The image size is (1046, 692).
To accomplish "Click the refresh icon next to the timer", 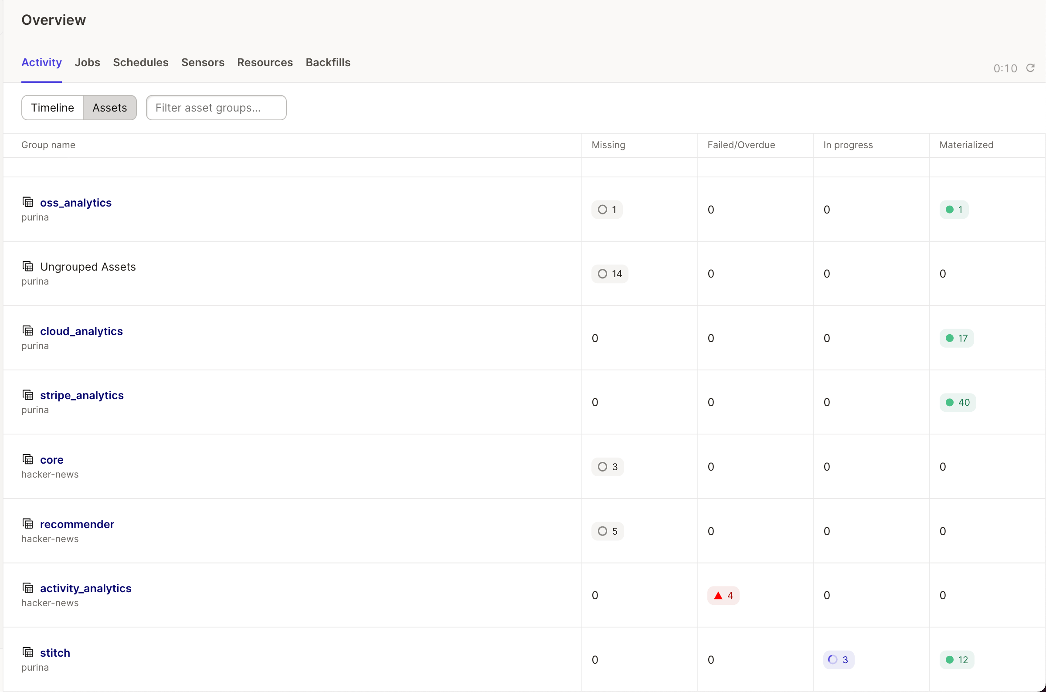I will (x=1030, y=68).
